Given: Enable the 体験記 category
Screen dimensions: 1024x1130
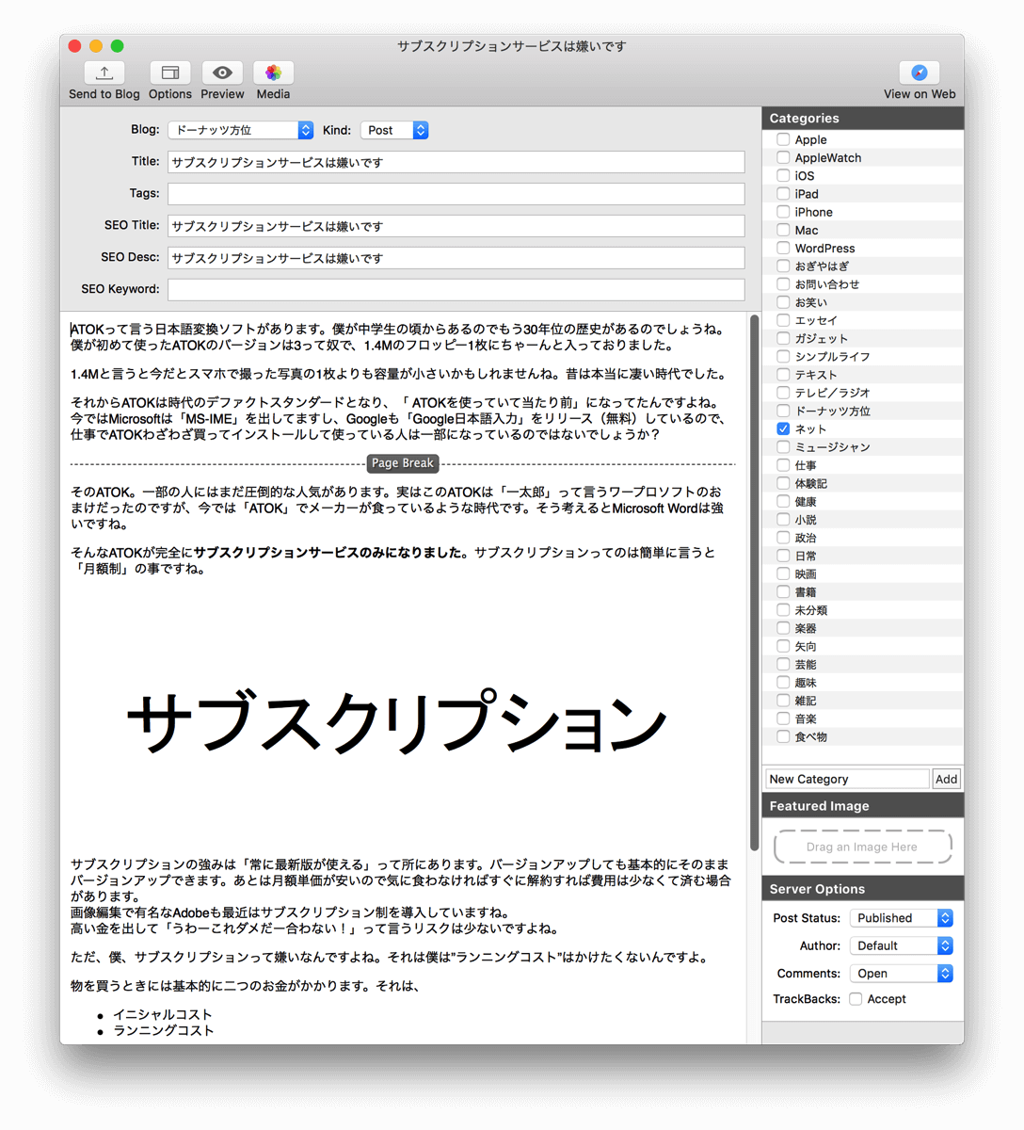Looking at the screenshot, I should pyautogui.click(x=783, y=483).
